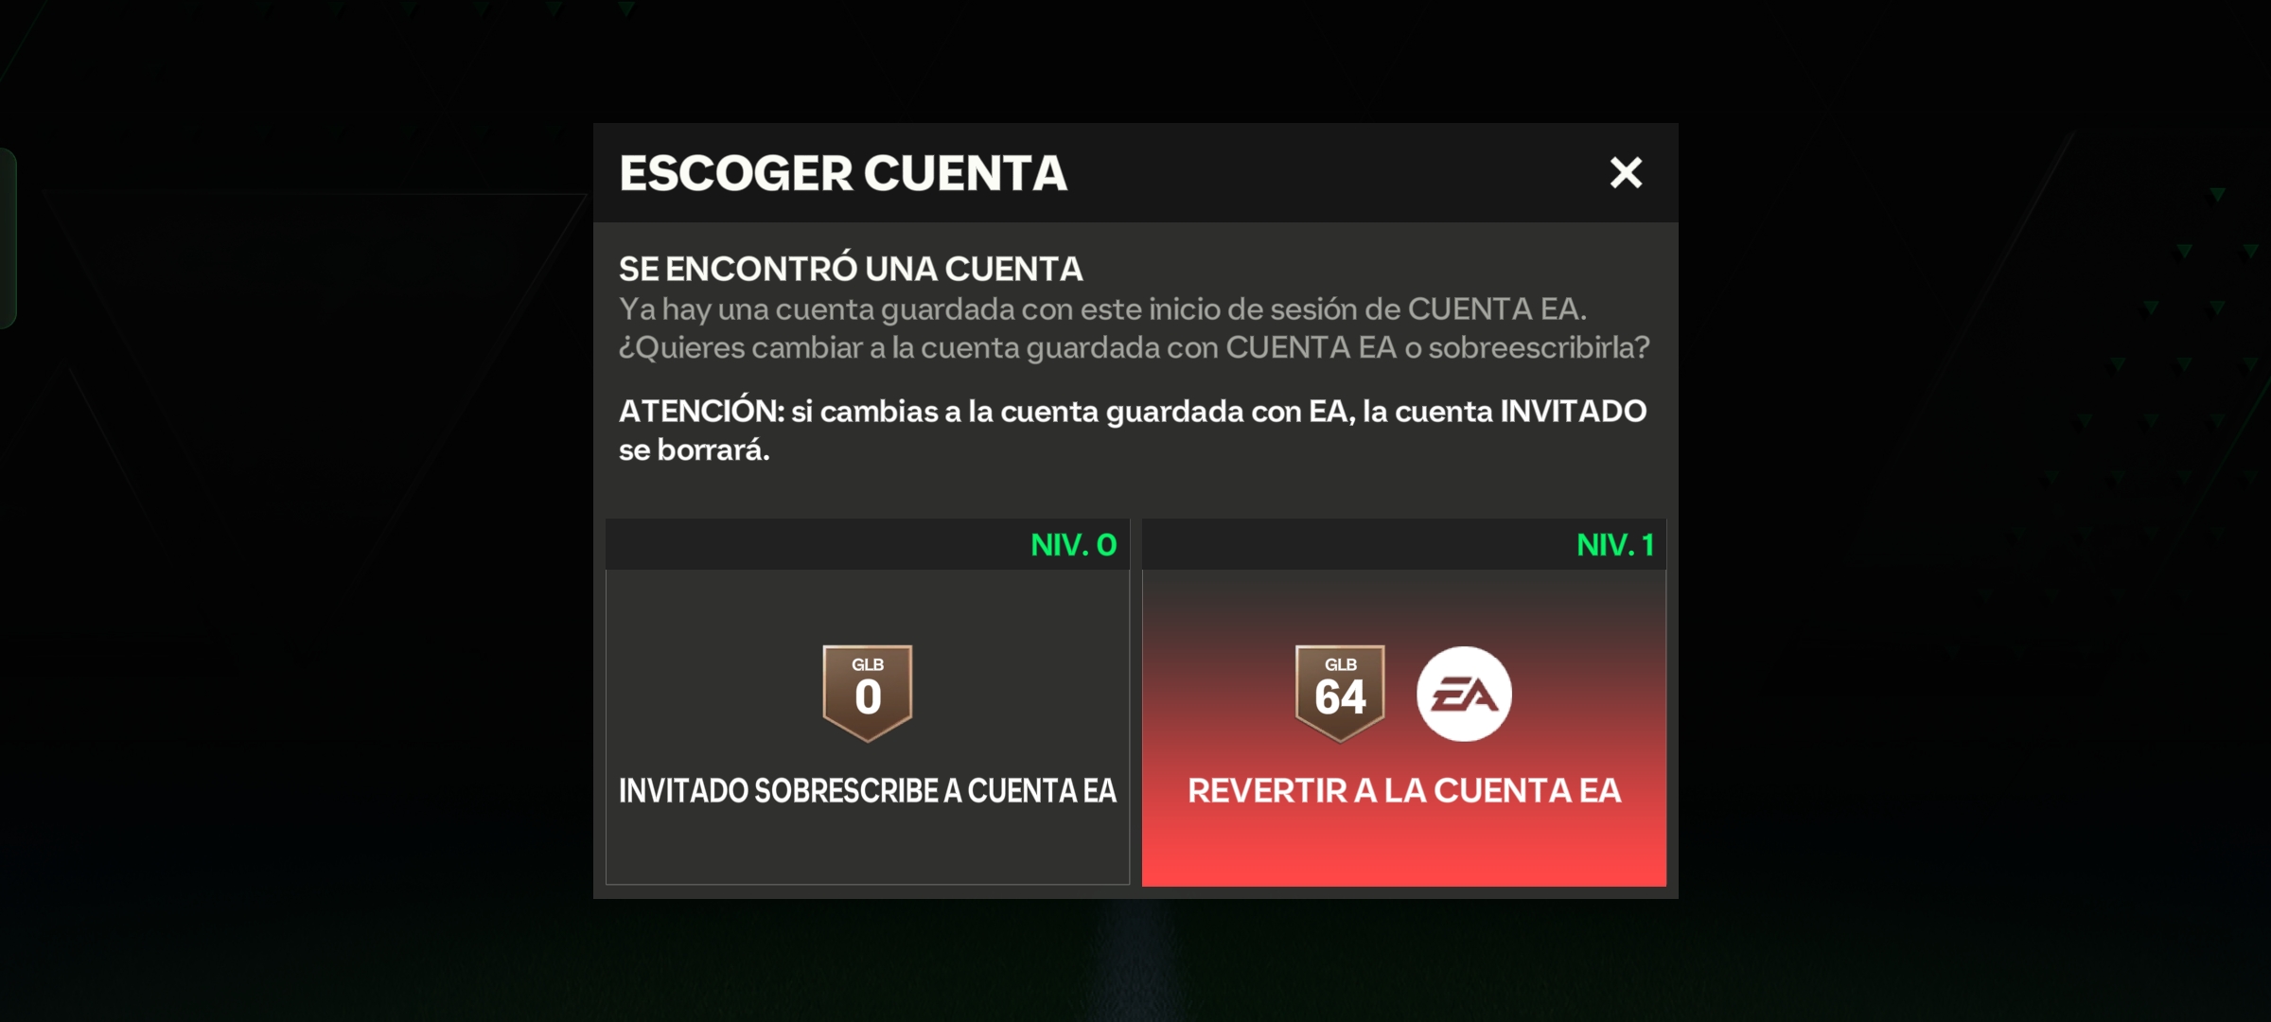
Task: Click the gray explanation paragraph about Cuenta EA
Action: coord(1134,328)
